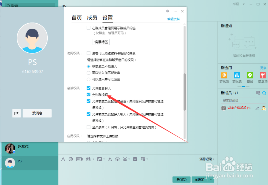Insert an emoji from the chat toolbar

[x=71, y=159]
